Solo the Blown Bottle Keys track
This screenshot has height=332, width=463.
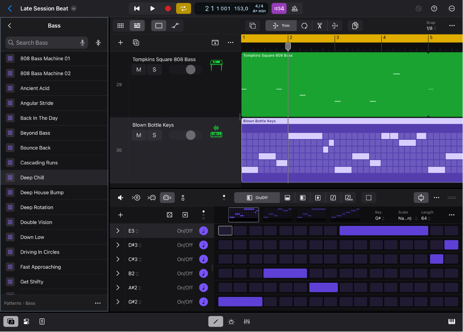[154, 135]
